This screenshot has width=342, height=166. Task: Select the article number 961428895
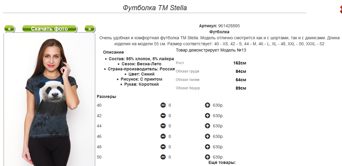pyautogui.click(x=229, y=26)
